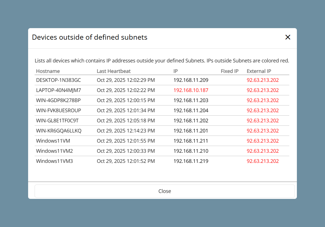Viewport: 325px width, 227px height.
Task: Click heartbeat time 12:02:29 PM
Action: [x=140, y=80]
